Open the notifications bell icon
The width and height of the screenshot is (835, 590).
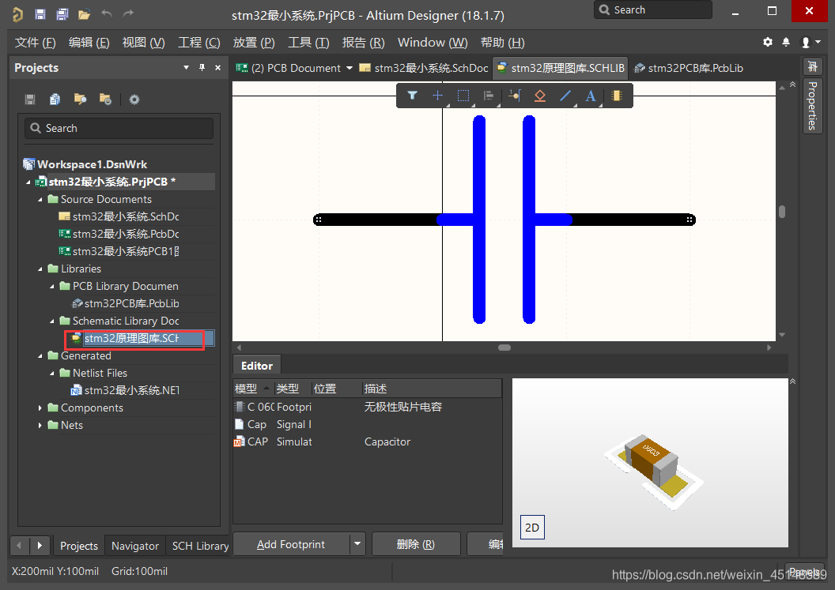point(786,42)
